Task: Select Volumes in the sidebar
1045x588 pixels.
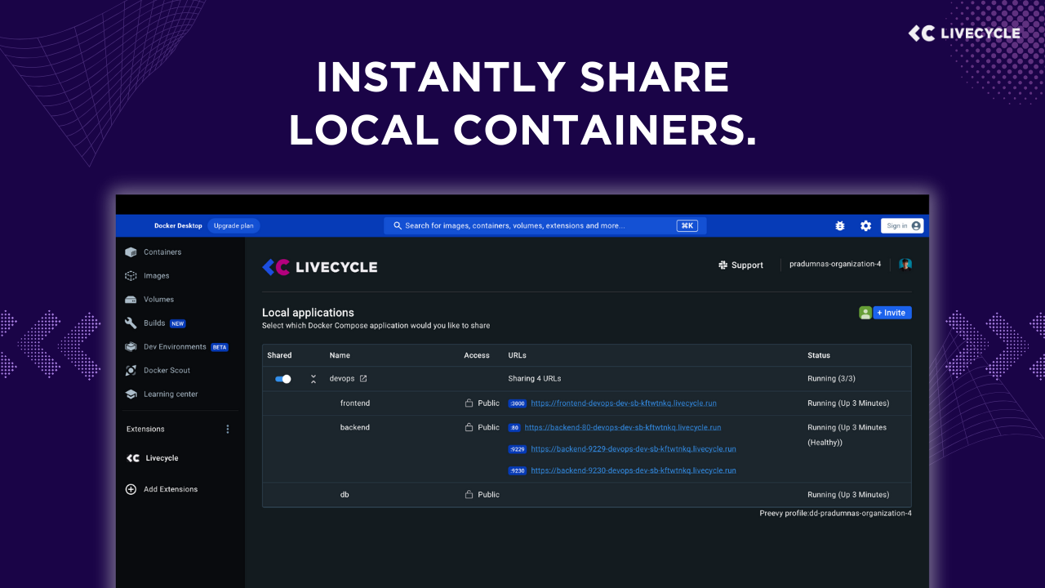Action: [158, 300]
